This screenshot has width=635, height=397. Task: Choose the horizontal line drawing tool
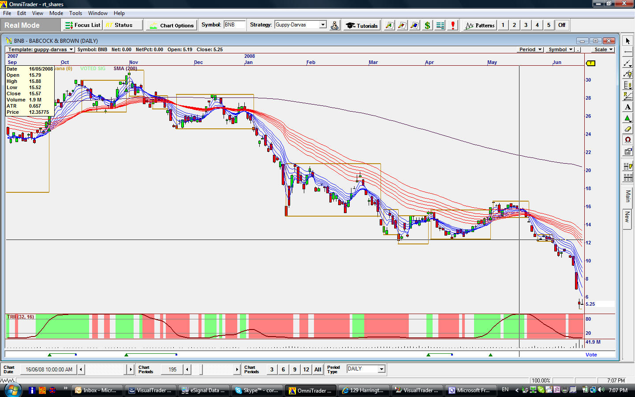coord(628,52)
